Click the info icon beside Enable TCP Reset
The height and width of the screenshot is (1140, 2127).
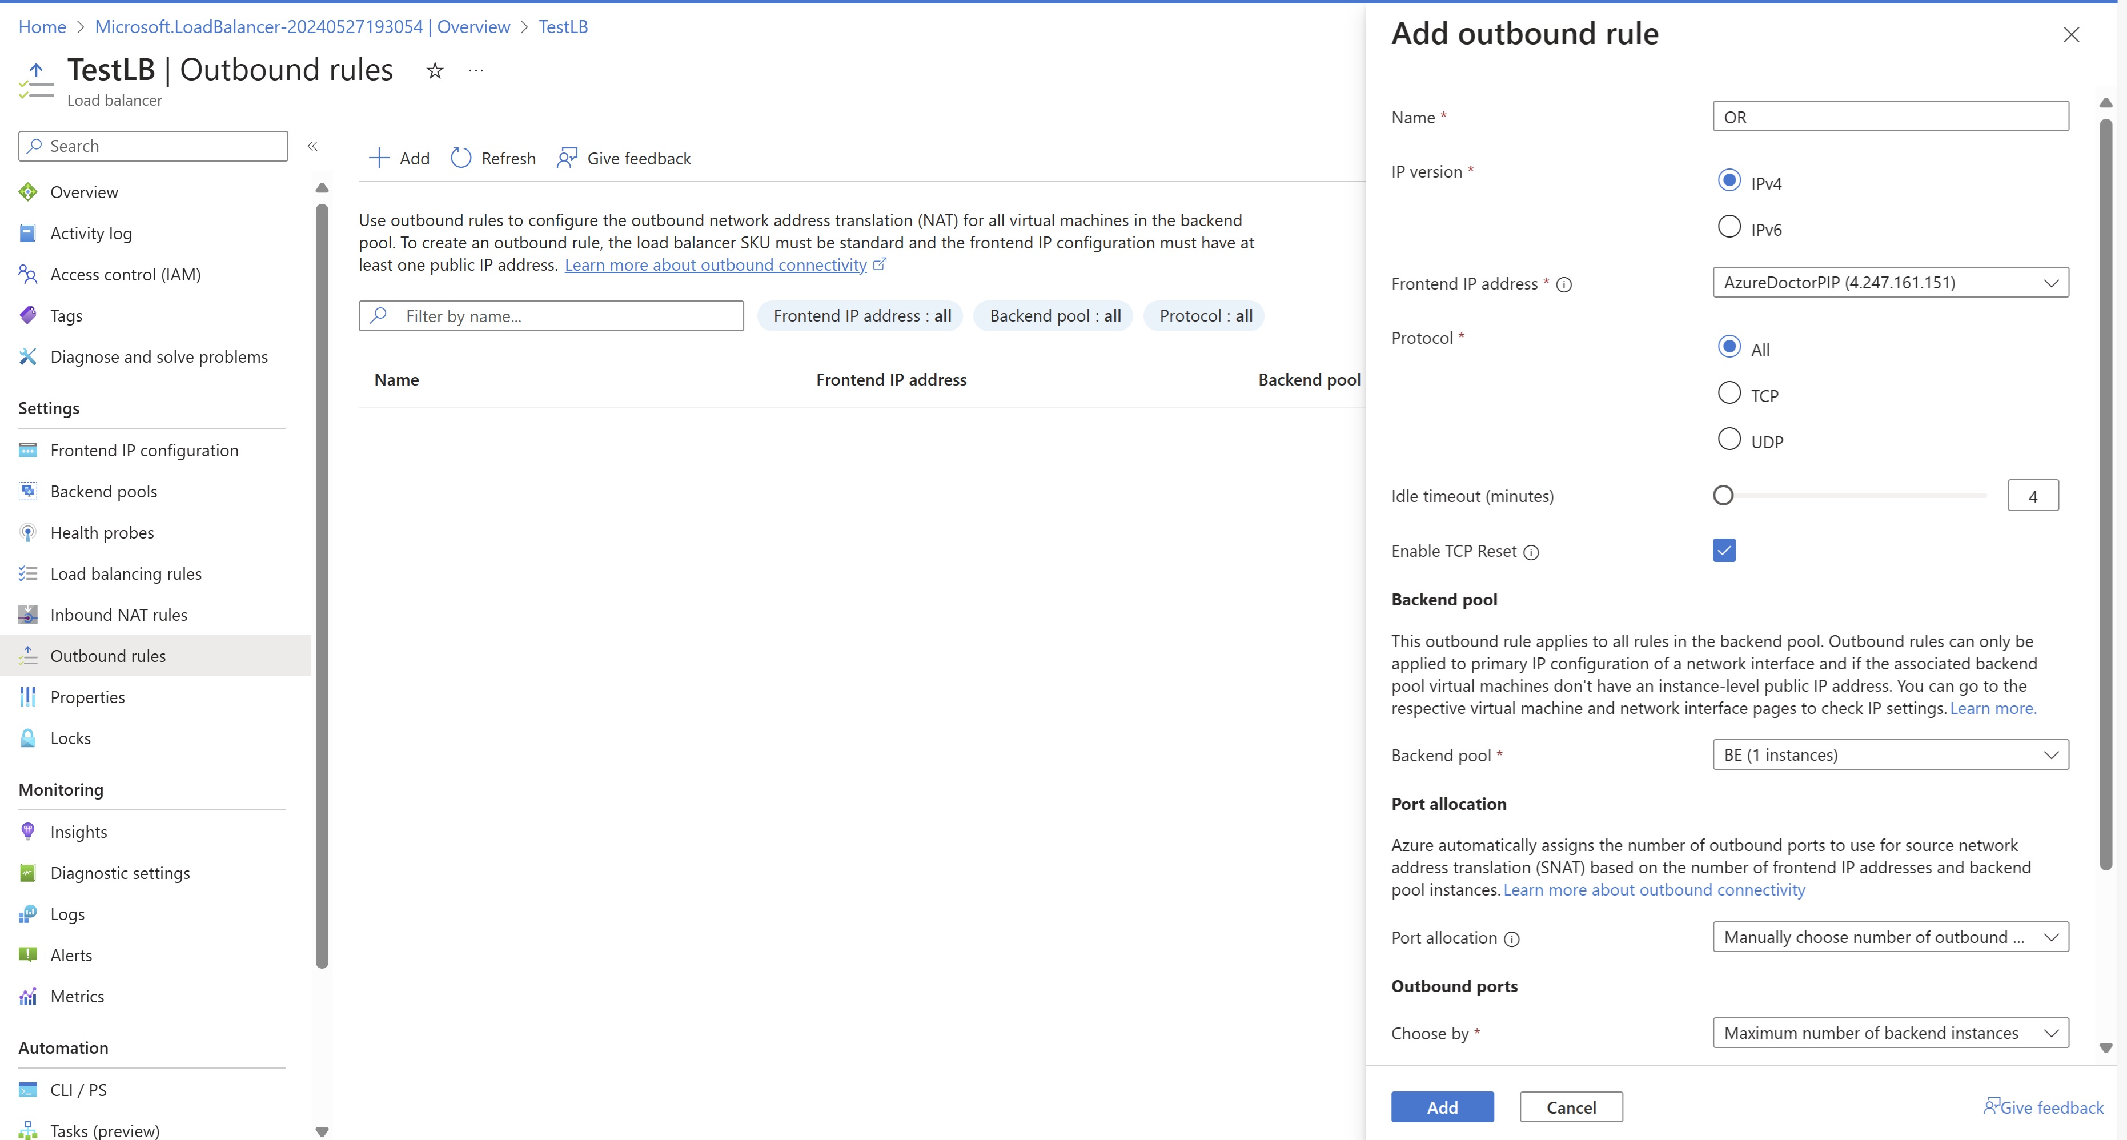tap(1531, 552)
